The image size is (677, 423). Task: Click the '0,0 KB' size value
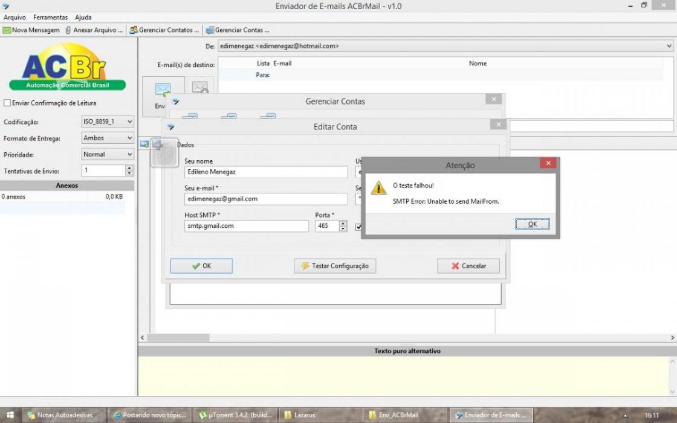coord(114,197)
